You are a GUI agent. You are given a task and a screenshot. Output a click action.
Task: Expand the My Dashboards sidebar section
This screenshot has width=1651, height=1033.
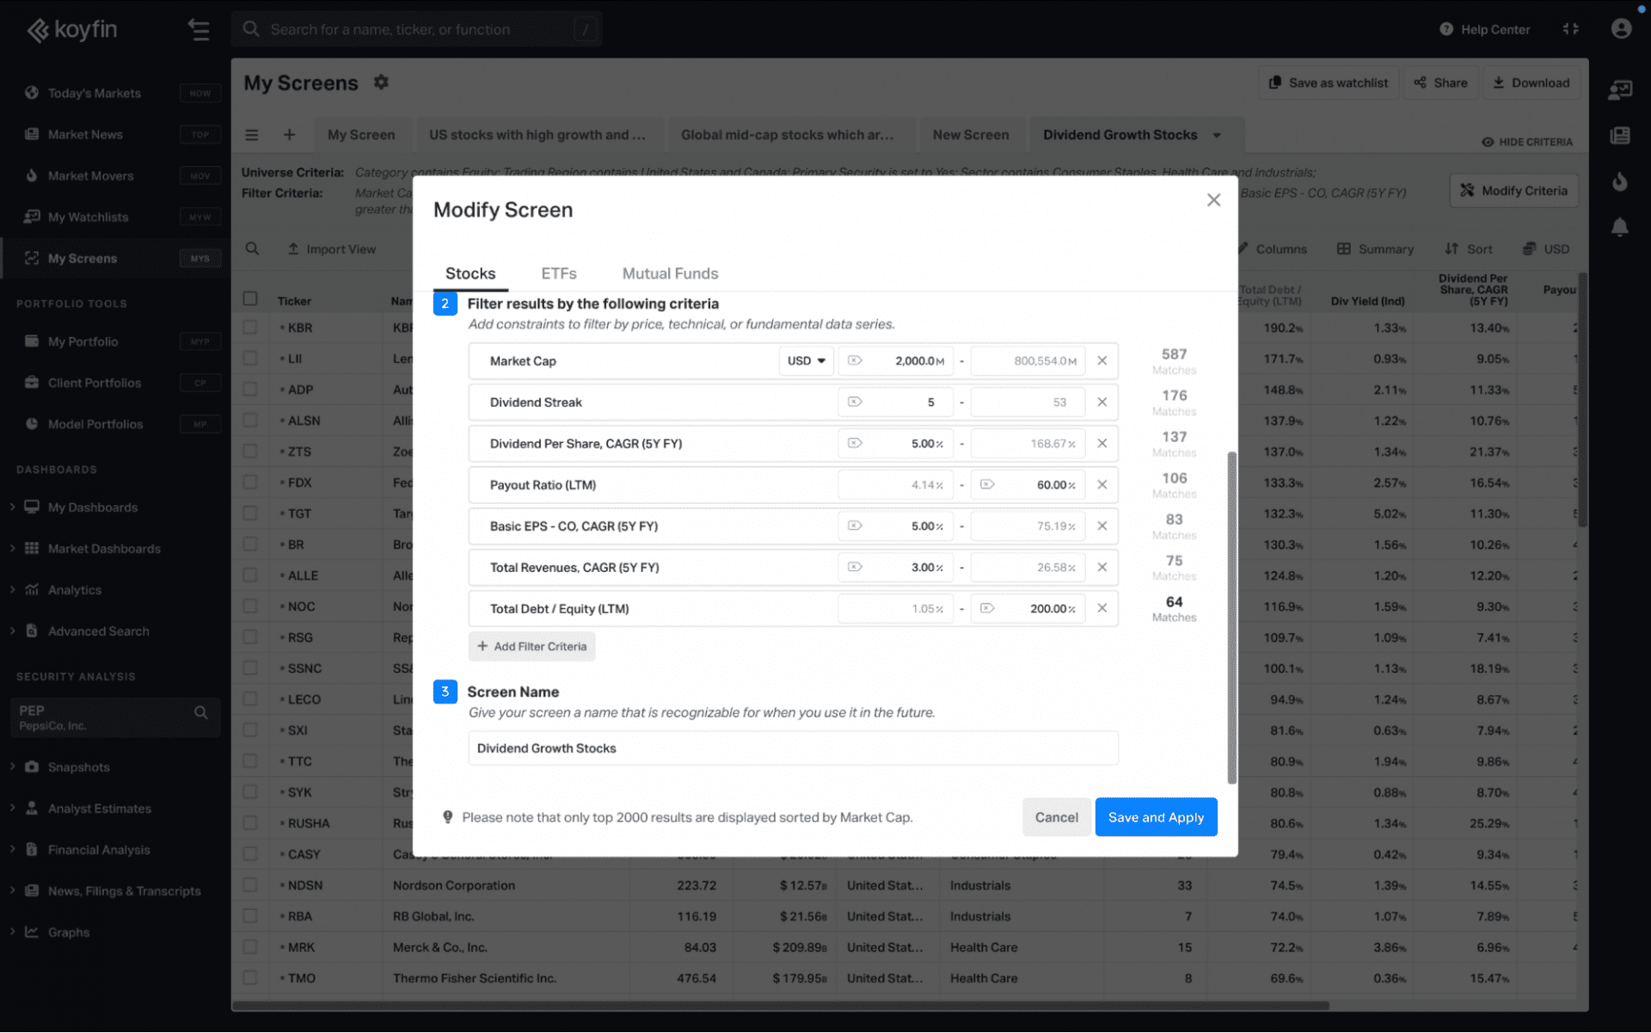click(12, 507)
